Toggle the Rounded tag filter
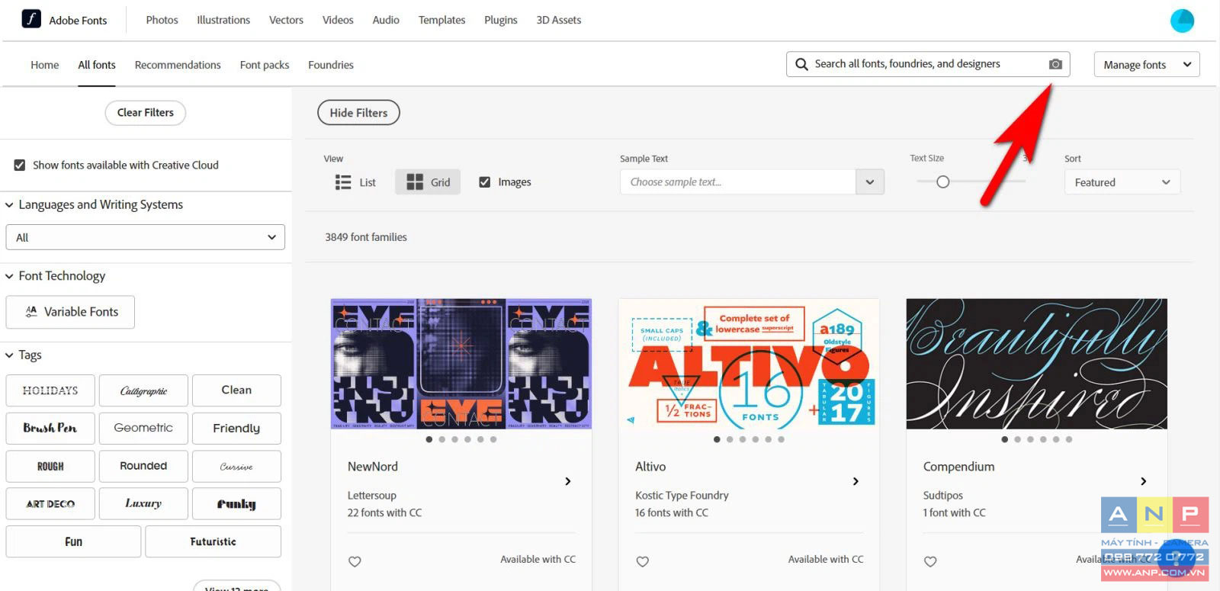 point(143,466)
